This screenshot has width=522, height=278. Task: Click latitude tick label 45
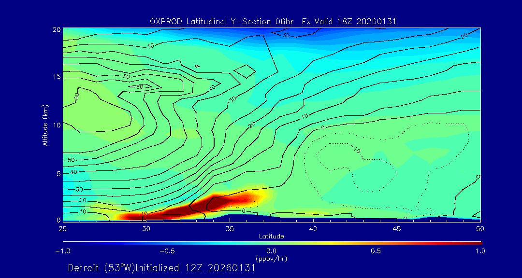coord(397,229)
